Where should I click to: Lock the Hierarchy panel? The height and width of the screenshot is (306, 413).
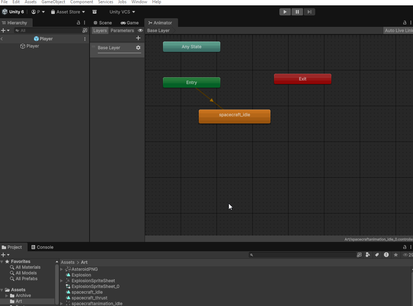click(78, 23)
